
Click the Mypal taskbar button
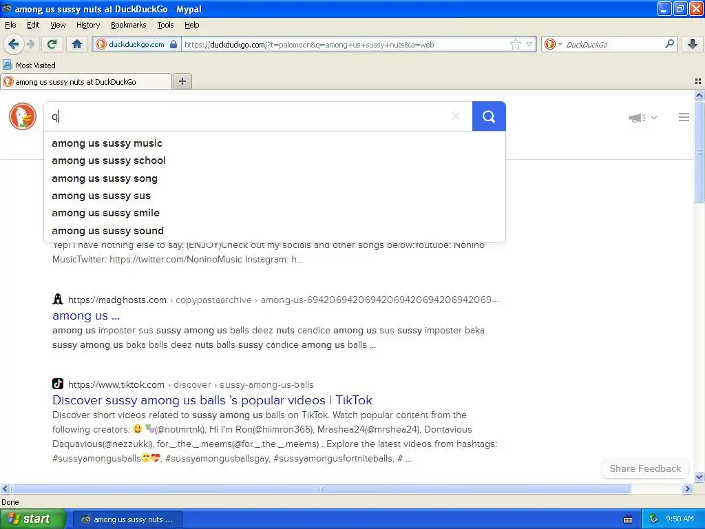(x=127, y=519)
